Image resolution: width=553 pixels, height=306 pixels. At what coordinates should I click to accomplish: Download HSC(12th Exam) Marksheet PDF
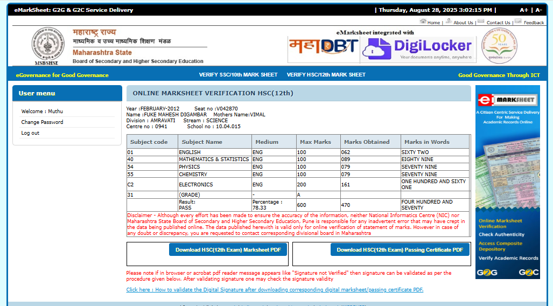pyautogui.click(x=228, y=250)
